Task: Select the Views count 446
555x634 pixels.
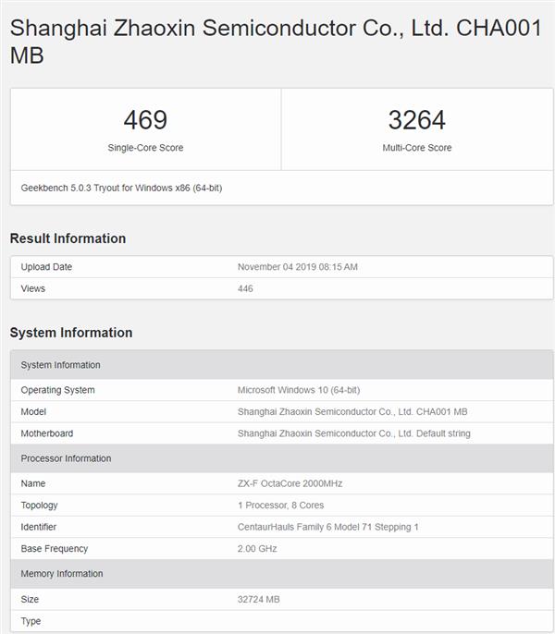Action: [x=245, y=288]
